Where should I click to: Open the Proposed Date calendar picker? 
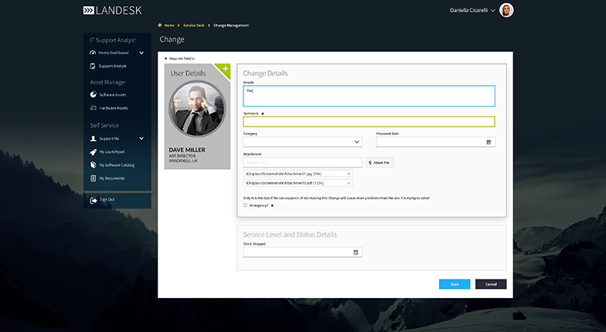tap(489, 142)
